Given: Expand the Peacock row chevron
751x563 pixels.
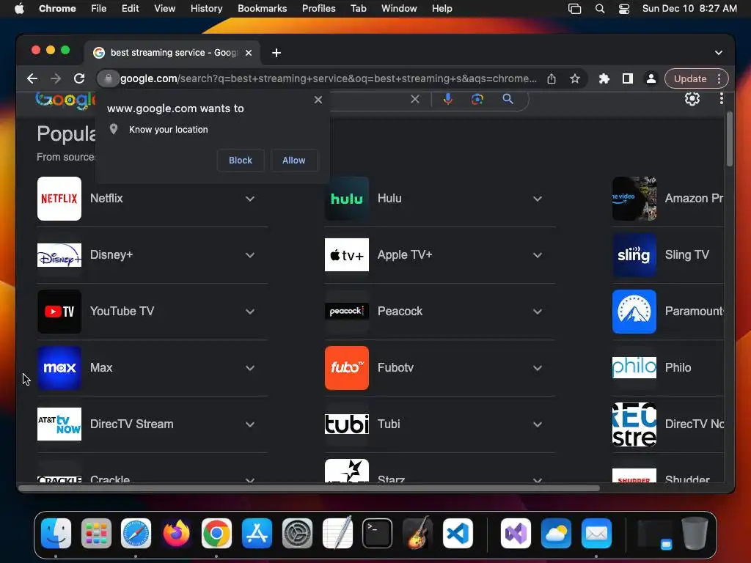Looking at the screenshot, I should 538,312.
